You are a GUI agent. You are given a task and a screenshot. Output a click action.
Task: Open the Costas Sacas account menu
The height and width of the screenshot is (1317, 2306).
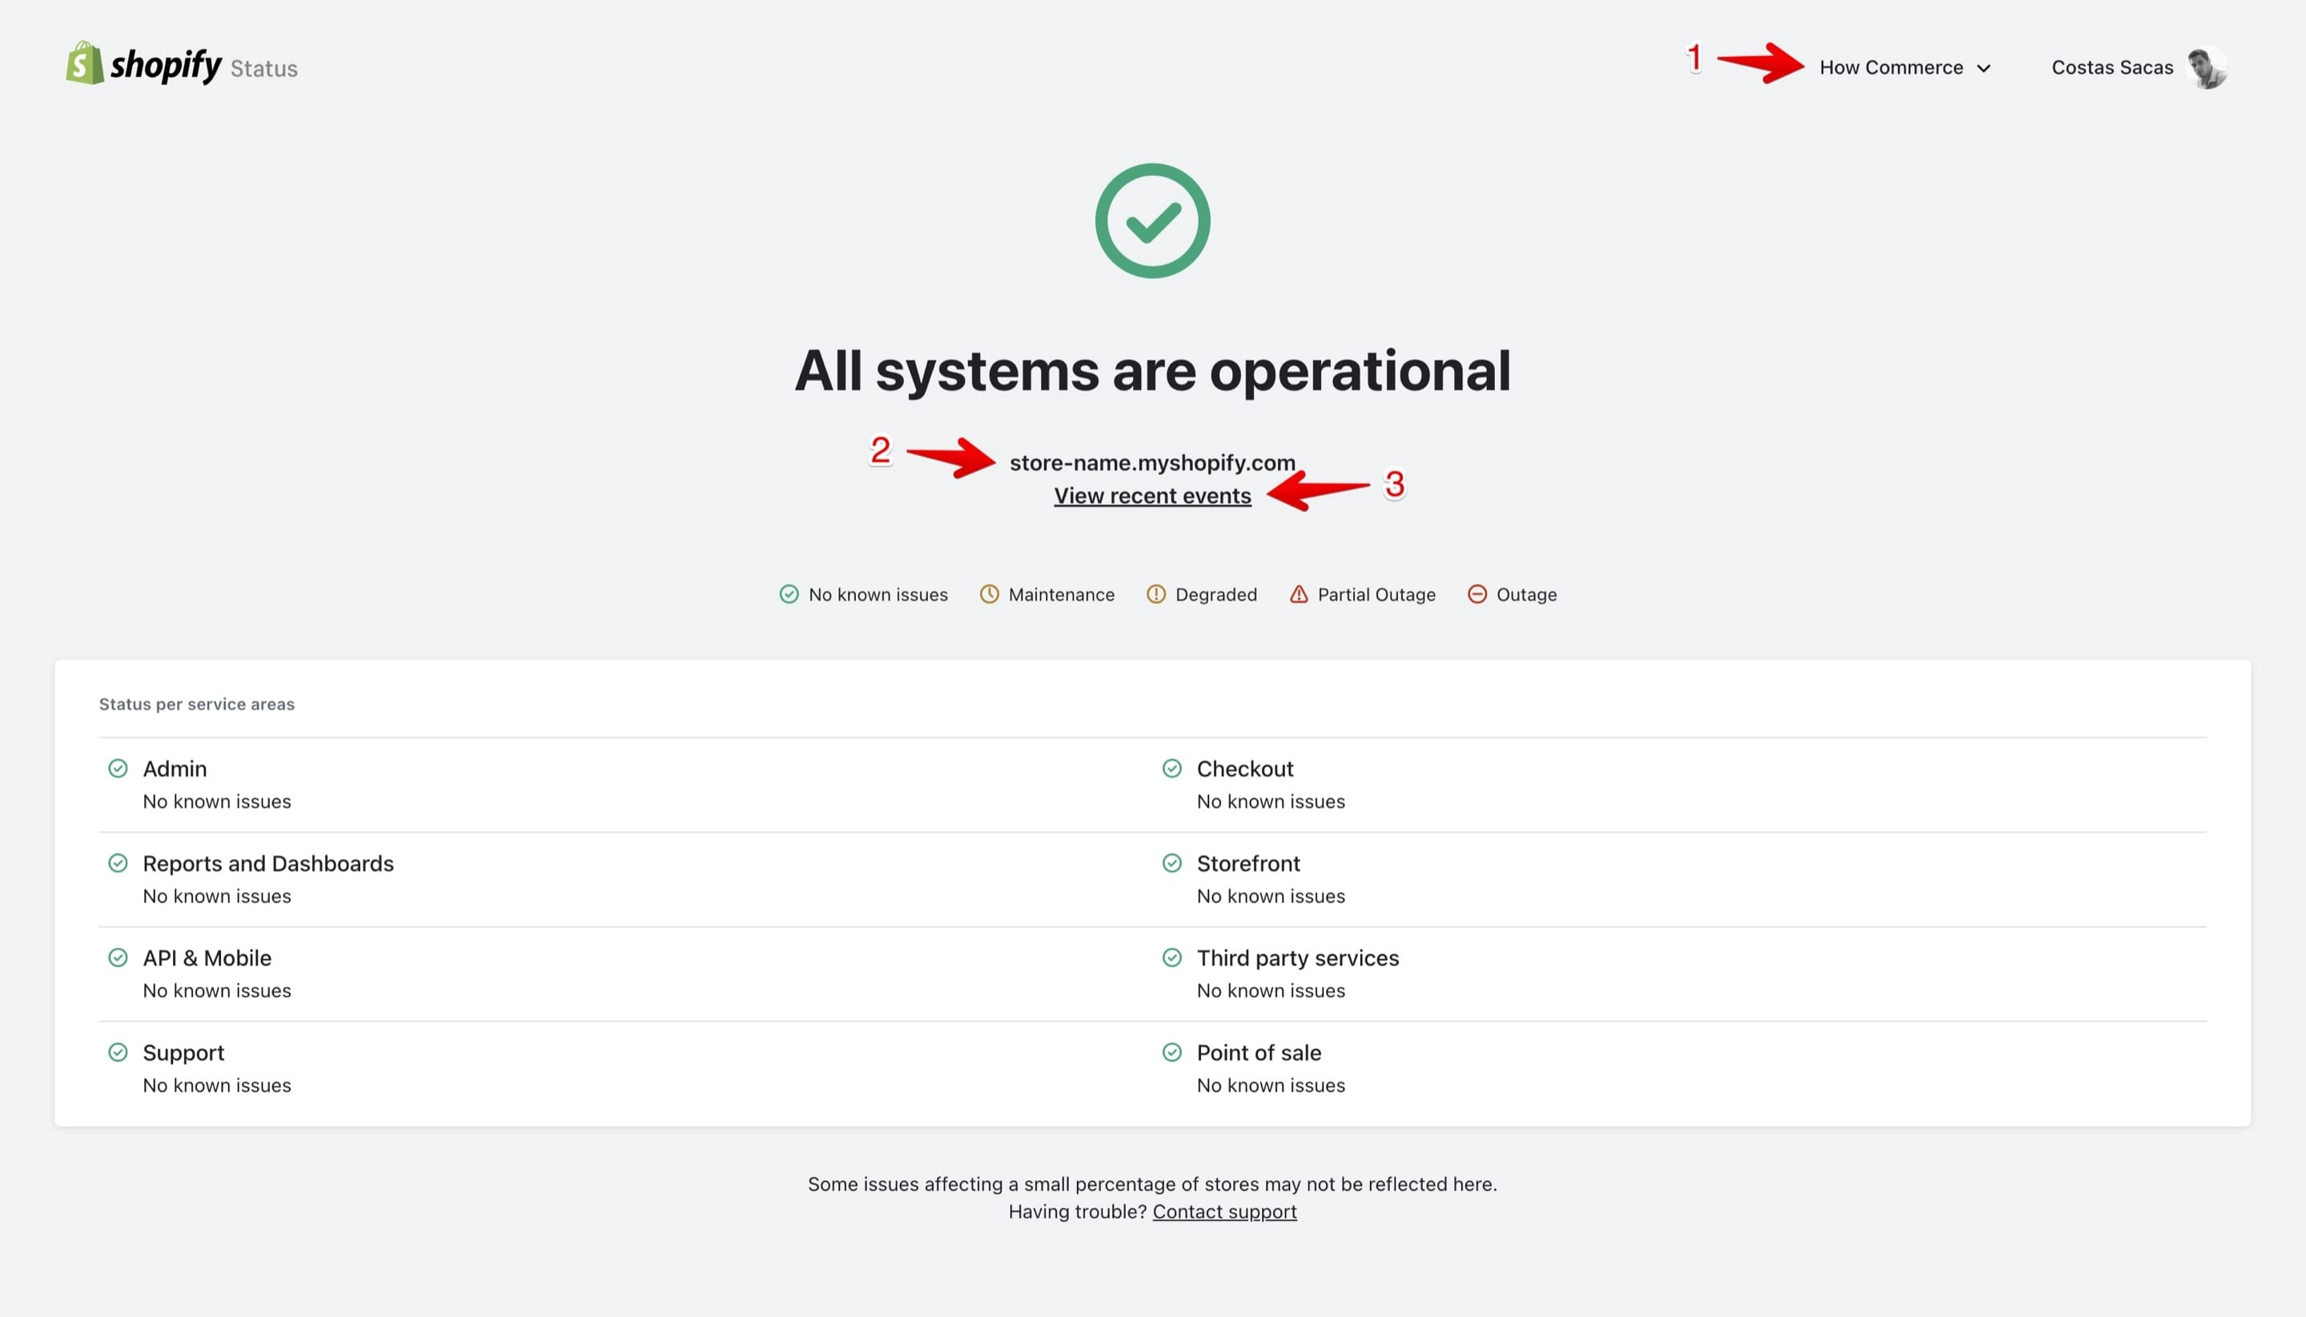tap(2139, 68)
